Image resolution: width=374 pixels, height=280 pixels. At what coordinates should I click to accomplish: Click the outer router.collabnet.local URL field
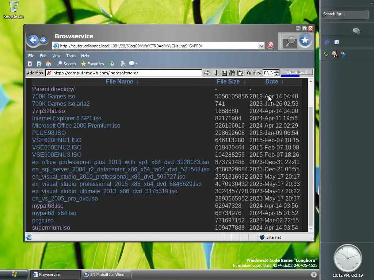pyautogui.click(x=155, y=46)
